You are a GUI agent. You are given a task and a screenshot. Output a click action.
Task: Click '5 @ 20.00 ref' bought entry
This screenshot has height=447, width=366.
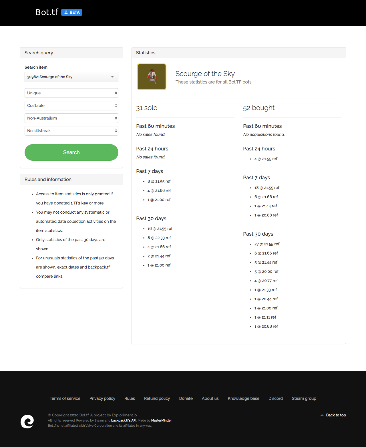click(x=266, y=271)
